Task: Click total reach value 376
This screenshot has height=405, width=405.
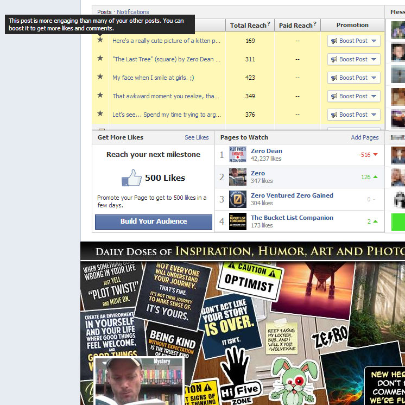Action: (x=250, y=115)
